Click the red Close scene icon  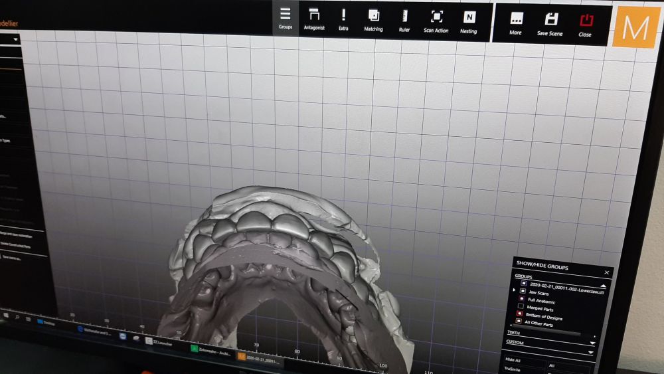pos(586,25)
